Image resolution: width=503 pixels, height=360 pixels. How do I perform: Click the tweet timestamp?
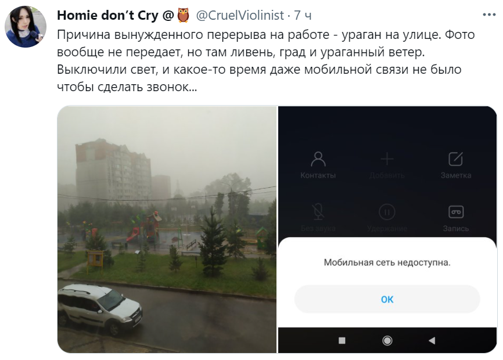[x=303, y=15]
